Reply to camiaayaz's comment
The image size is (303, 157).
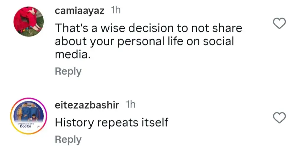pos(68,71)
